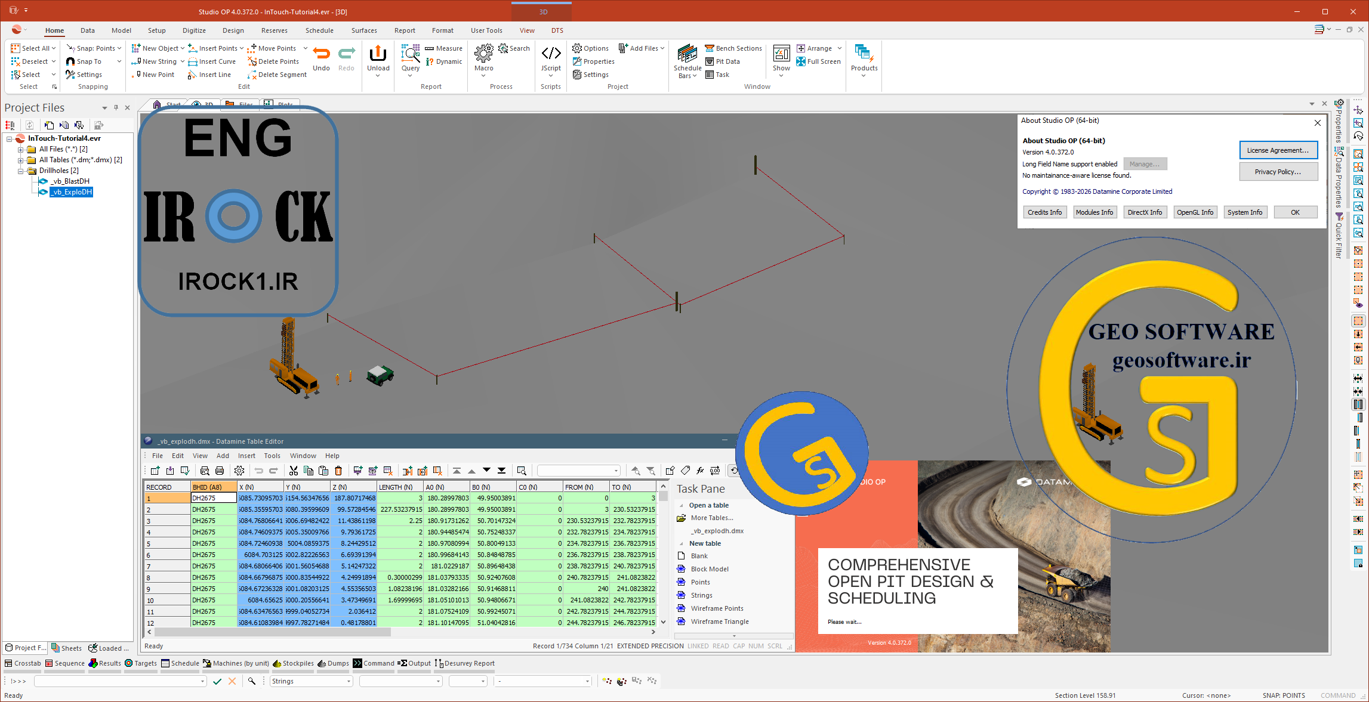Screen dimensions: 1369x702
Task: Open Schedule Bars icon
Action: tap(687, 53)
